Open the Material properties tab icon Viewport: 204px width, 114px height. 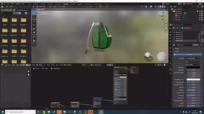(170, 70)
